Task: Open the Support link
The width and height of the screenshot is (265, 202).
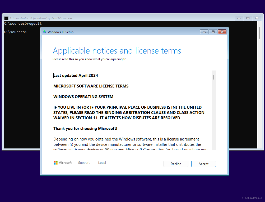Action: click(84, 163)
